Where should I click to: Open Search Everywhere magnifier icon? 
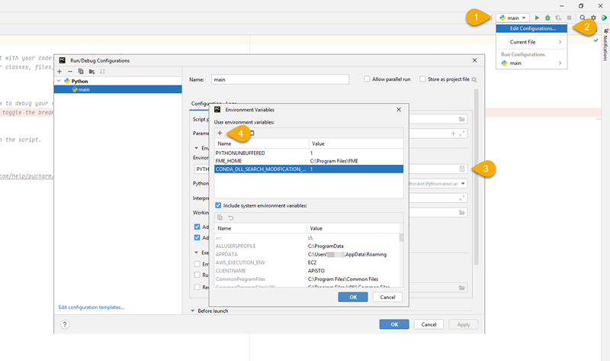[583, 17]
